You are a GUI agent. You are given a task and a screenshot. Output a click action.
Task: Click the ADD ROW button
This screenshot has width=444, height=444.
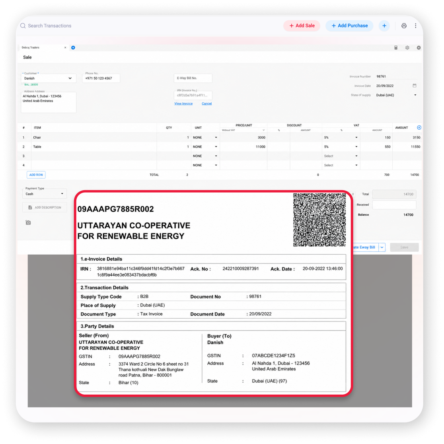36,175
